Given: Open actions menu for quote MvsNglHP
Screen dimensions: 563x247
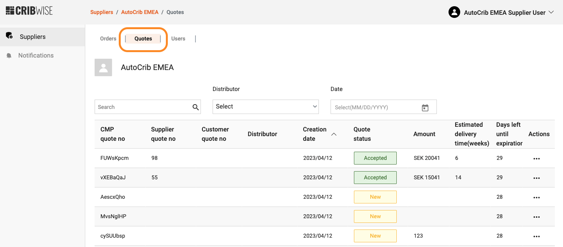Looking at the screenshot, I should click(537, 217).
